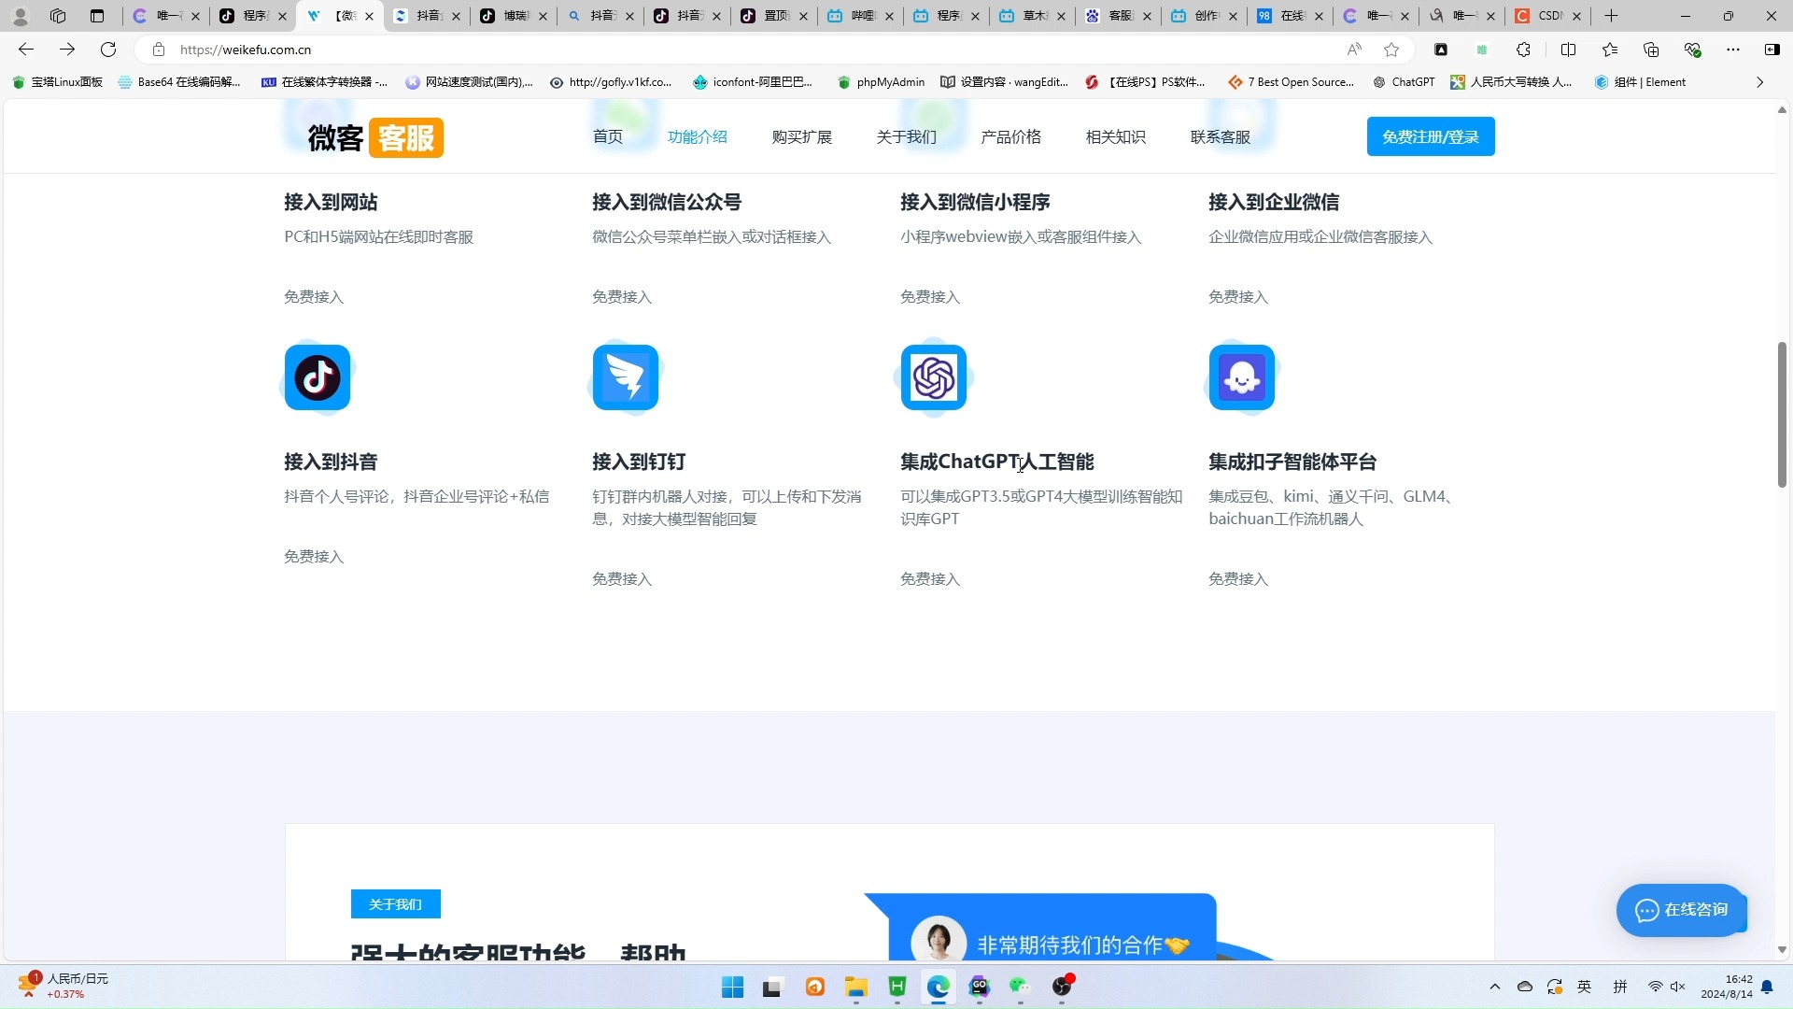Click the Douyin icon above 接入到抖音

click(317, 377)
